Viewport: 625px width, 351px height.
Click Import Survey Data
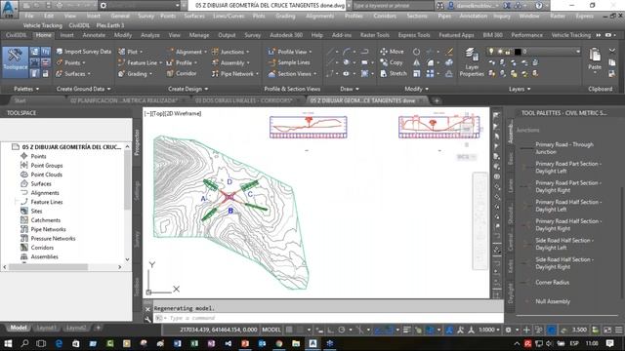(83, 52)
